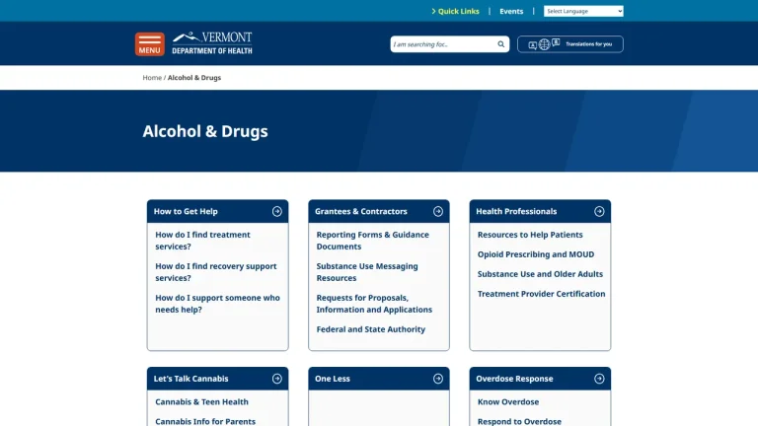Open the One Less heading
Viewport: 758px width, 426px height.
click(x=332, y=379)
